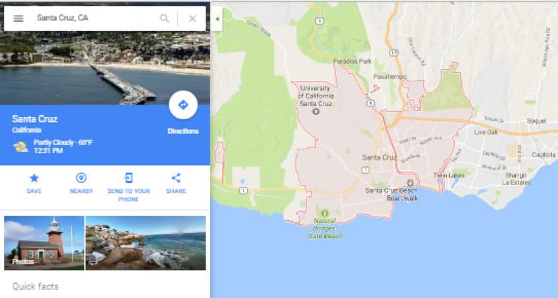Screen dimensions: 558x298
Task: Click the pier header photo
Action: click(x=105, y=68)
